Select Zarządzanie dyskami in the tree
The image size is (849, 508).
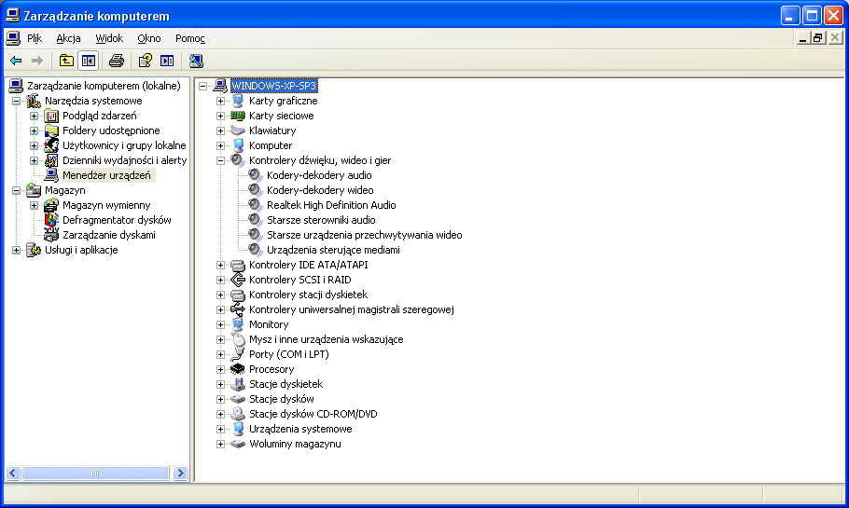(x=109, y=235)
